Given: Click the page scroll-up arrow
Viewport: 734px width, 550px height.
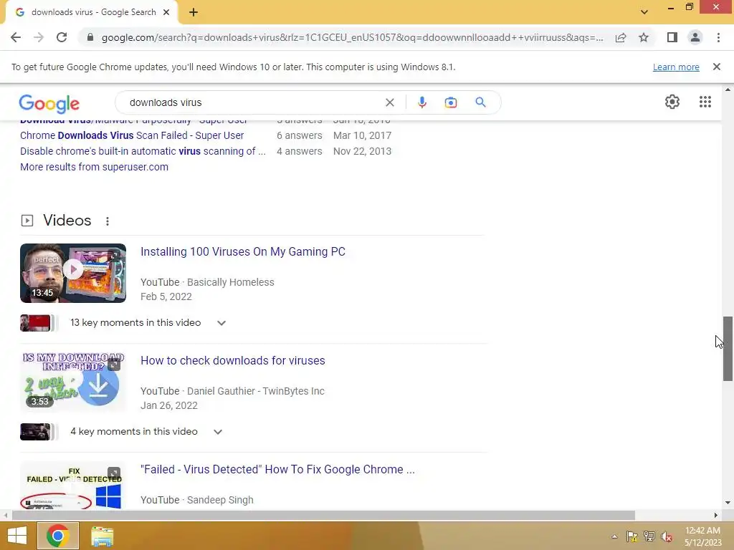Looking at the screenshot, I should (x=728, y=89).
